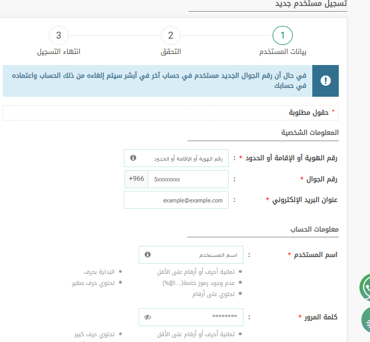The height and width of the screenshot is (342, 370).
Task: Click the 'تحتوي على أرقام' rule
Action: (213, 294)
